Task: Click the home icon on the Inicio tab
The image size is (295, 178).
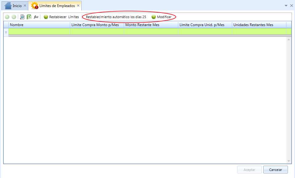Action: pyautogui.click(x=8, y=6)
